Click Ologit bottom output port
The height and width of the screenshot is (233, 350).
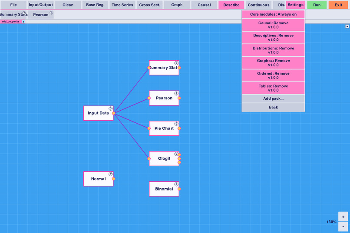pyautogui.click(x=179, y=163)
